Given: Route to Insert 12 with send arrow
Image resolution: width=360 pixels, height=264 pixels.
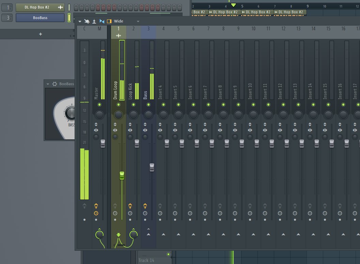Looking at the screenshot, I should 283,234.
